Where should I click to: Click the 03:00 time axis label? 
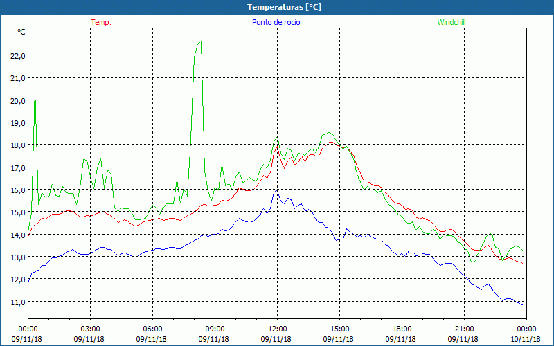91,329
